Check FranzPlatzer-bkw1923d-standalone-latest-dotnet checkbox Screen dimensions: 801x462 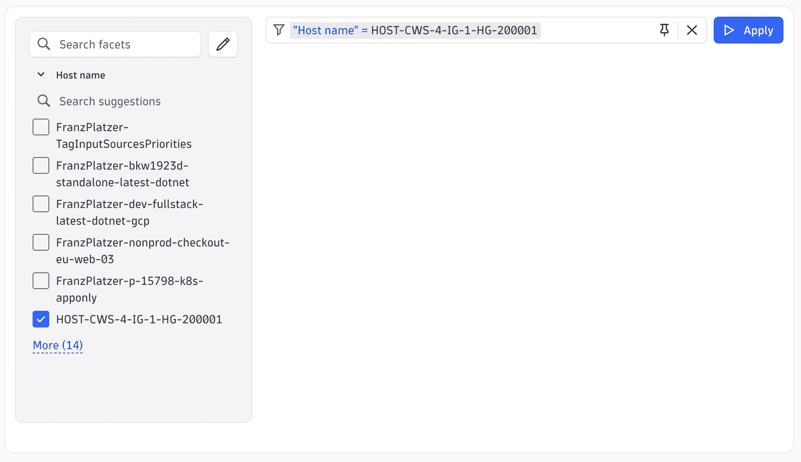[x=41, y=165]
